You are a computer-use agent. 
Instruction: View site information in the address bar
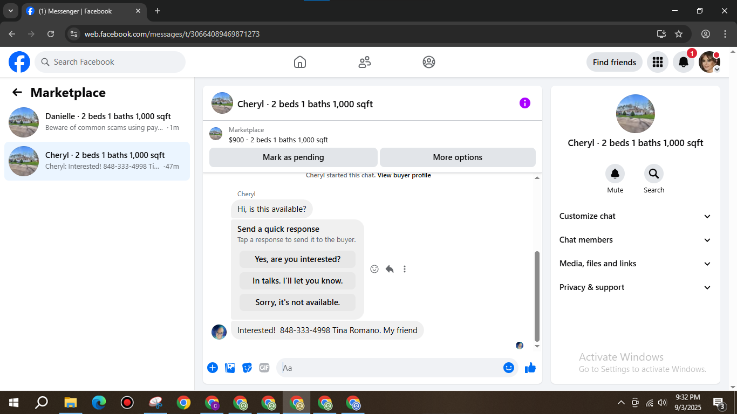point(74,34)
